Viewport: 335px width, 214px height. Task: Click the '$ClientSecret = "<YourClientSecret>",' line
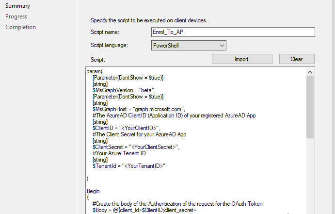(x=136, y=147)
